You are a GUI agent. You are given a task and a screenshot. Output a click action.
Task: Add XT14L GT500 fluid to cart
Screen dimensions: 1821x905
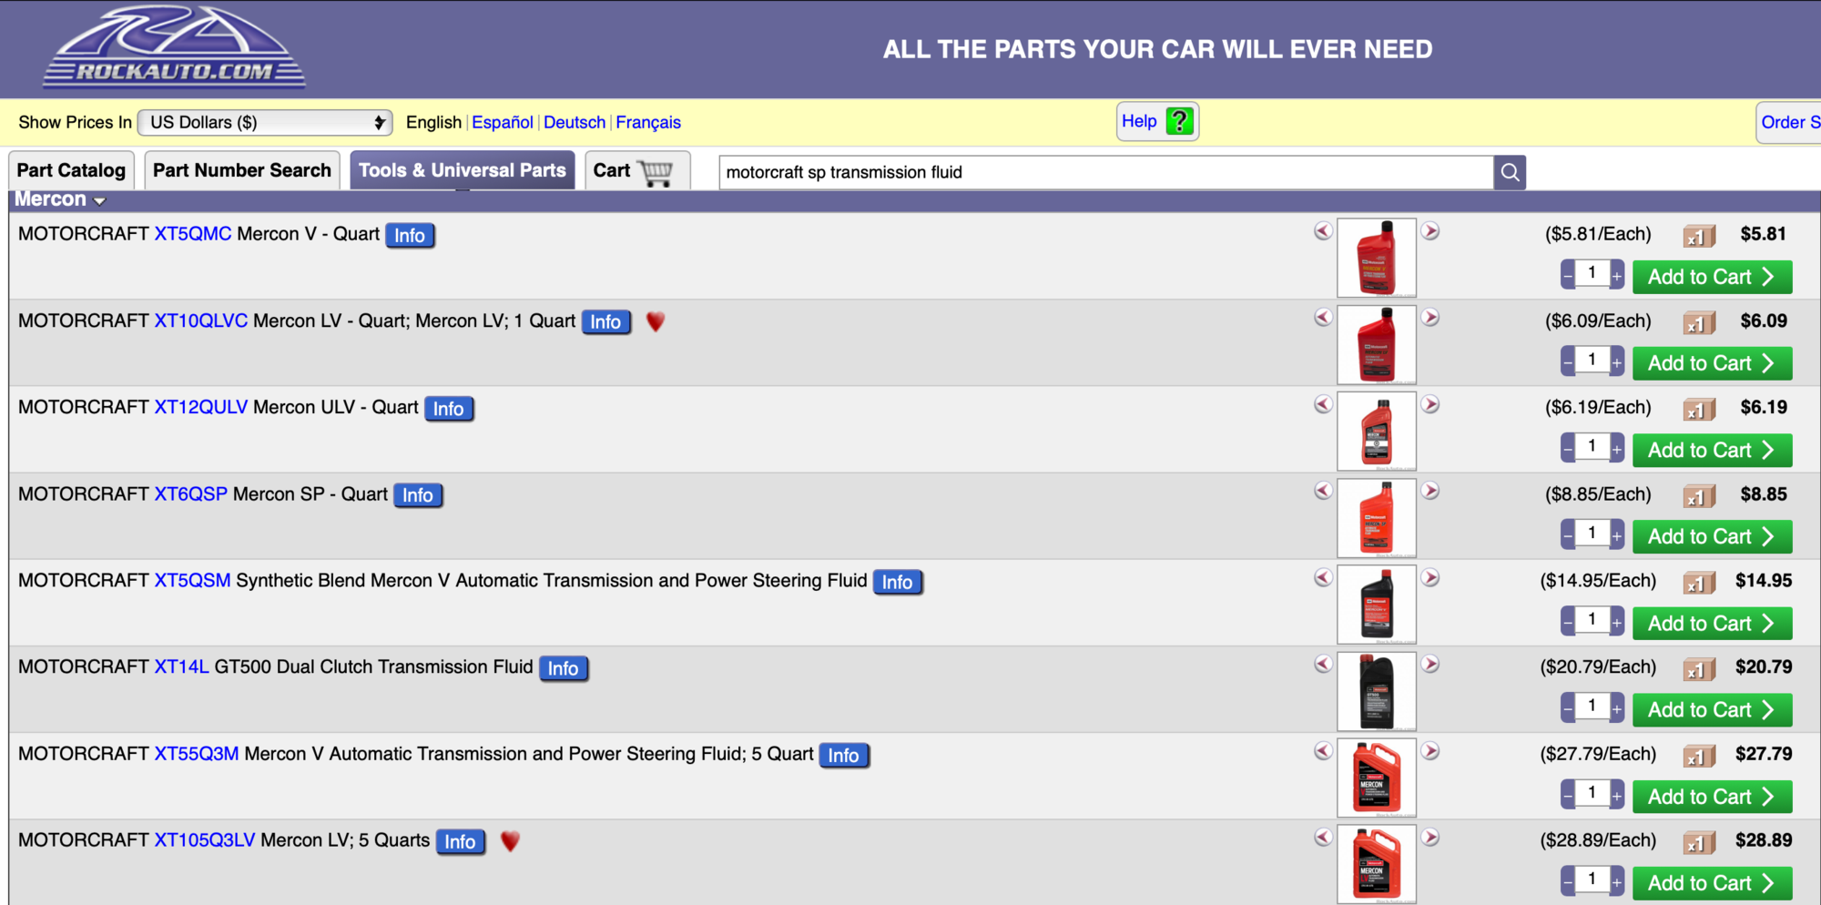(1712, 709)
